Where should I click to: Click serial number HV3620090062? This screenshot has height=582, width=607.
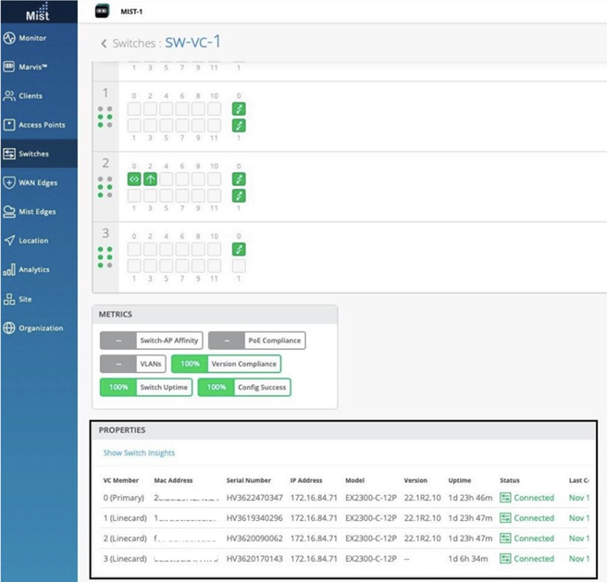click(x=254, y=539)
